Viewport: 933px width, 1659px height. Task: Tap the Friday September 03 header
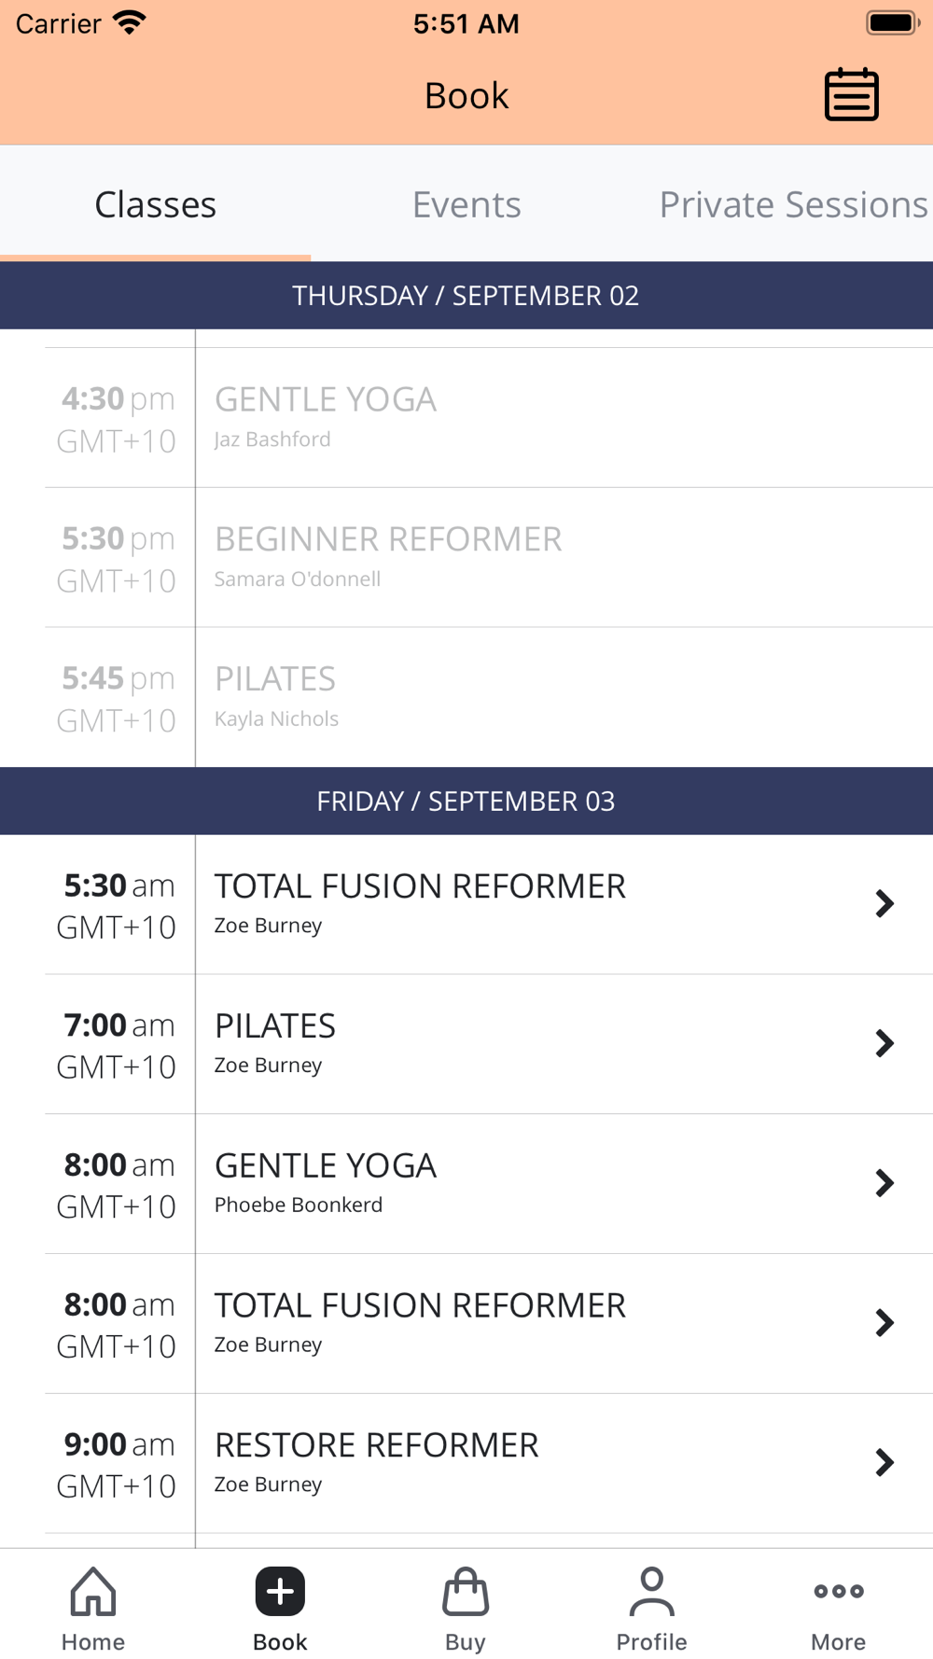pyautogui.click(x=466, y=801)
